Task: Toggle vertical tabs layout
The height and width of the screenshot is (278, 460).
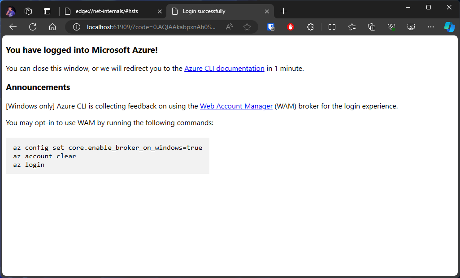Action: tap(47, 11)
